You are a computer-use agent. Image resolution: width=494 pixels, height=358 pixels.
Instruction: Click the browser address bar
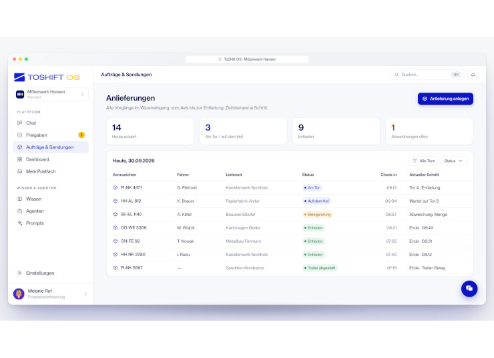tap(247, 59)
